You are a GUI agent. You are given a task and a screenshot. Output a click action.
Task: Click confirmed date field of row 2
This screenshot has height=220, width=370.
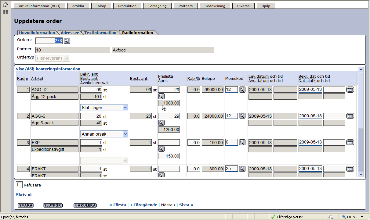310,116
